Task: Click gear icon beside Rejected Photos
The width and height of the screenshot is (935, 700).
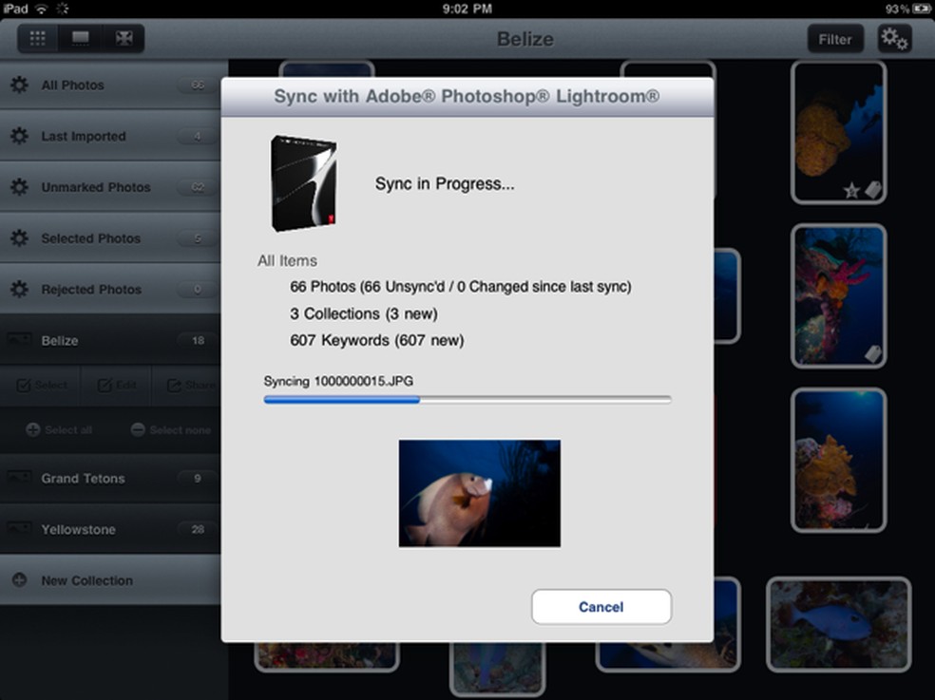Action: 19,289
